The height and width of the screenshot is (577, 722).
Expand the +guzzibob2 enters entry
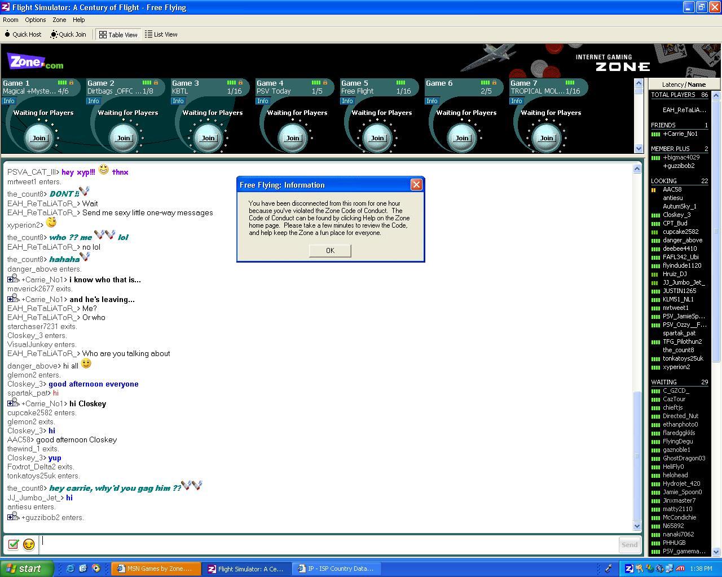click(x=10, y=517)
